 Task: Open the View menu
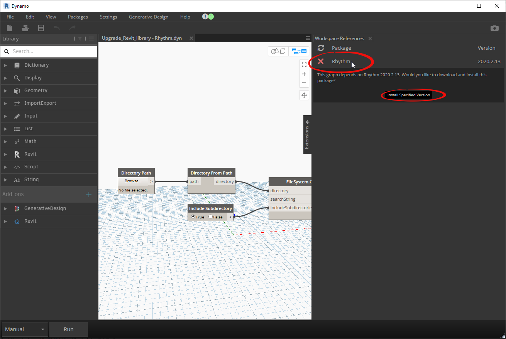point(51,17)
